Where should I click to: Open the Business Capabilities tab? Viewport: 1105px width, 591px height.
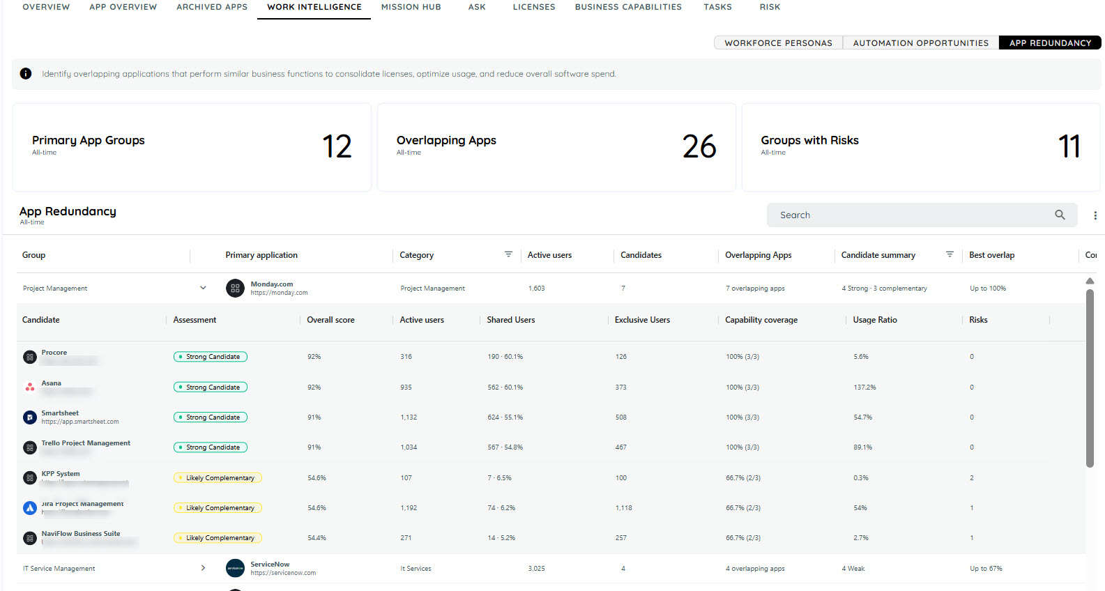click(628, 7)
